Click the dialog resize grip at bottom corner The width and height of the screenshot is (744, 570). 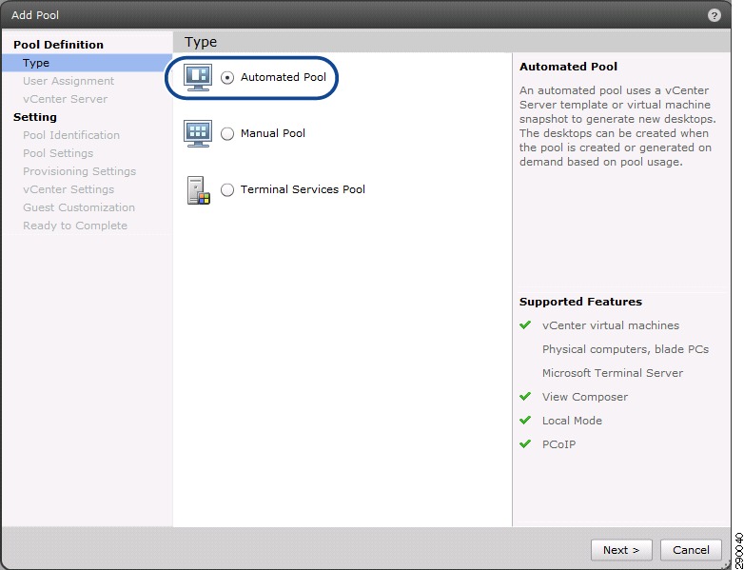(726, 564)
